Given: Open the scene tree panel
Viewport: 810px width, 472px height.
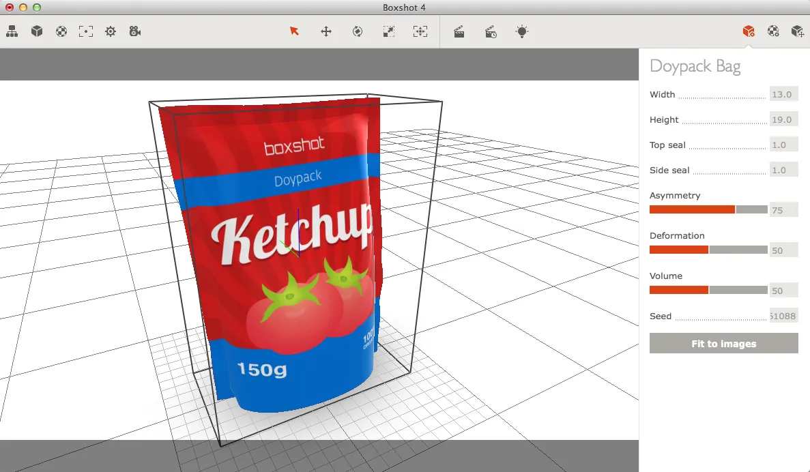Looking at the screenshot, I should [12, 31].
